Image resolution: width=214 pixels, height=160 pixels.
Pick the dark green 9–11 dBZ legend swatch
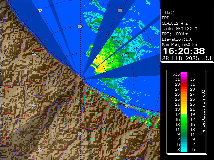click(184, 134)
